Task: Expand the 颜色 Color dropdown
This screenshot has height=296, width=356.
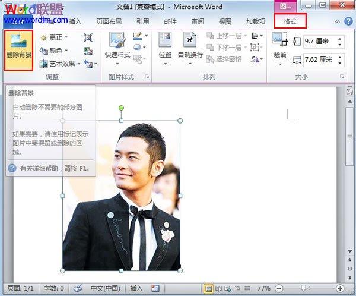Action: click(54, 51)
